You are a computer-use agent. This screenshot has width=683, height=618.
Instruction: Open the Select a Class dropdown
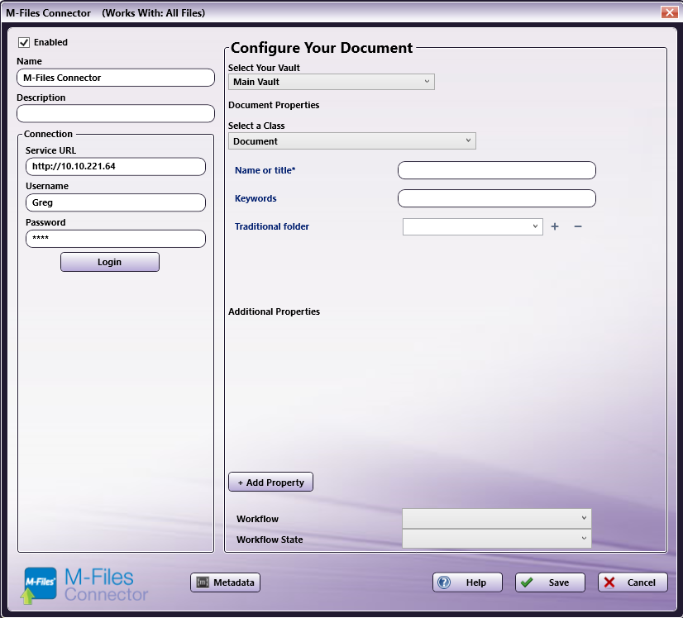pyautogui.click(x=352, y=141)
